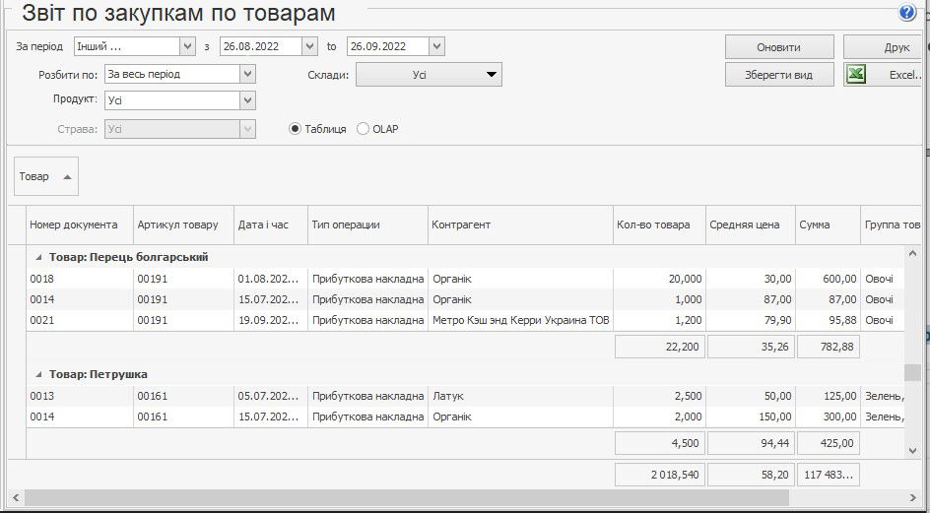Collapse the Петрушка product group
The width and height of the screenshot is (930, 513).
(x=39, y=374)
